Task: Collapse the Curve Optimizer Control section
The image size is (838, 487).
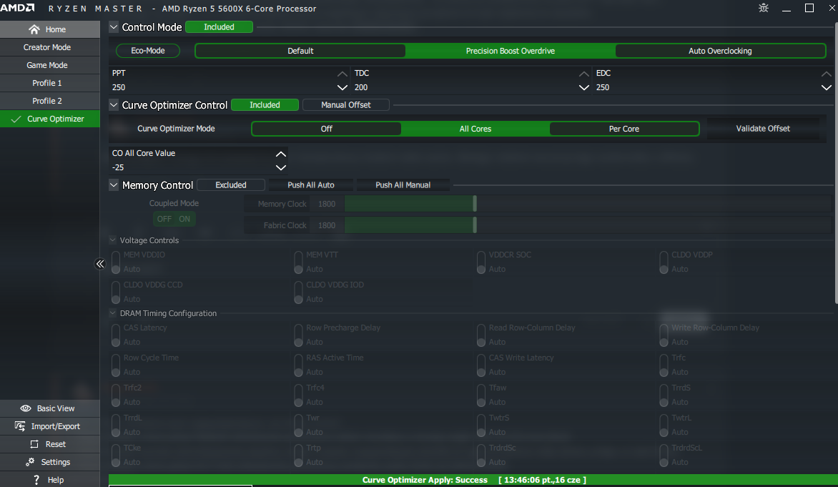Action: coord(113,105)
